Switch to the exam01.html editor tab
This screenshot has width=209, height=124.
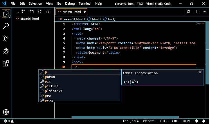71,12
